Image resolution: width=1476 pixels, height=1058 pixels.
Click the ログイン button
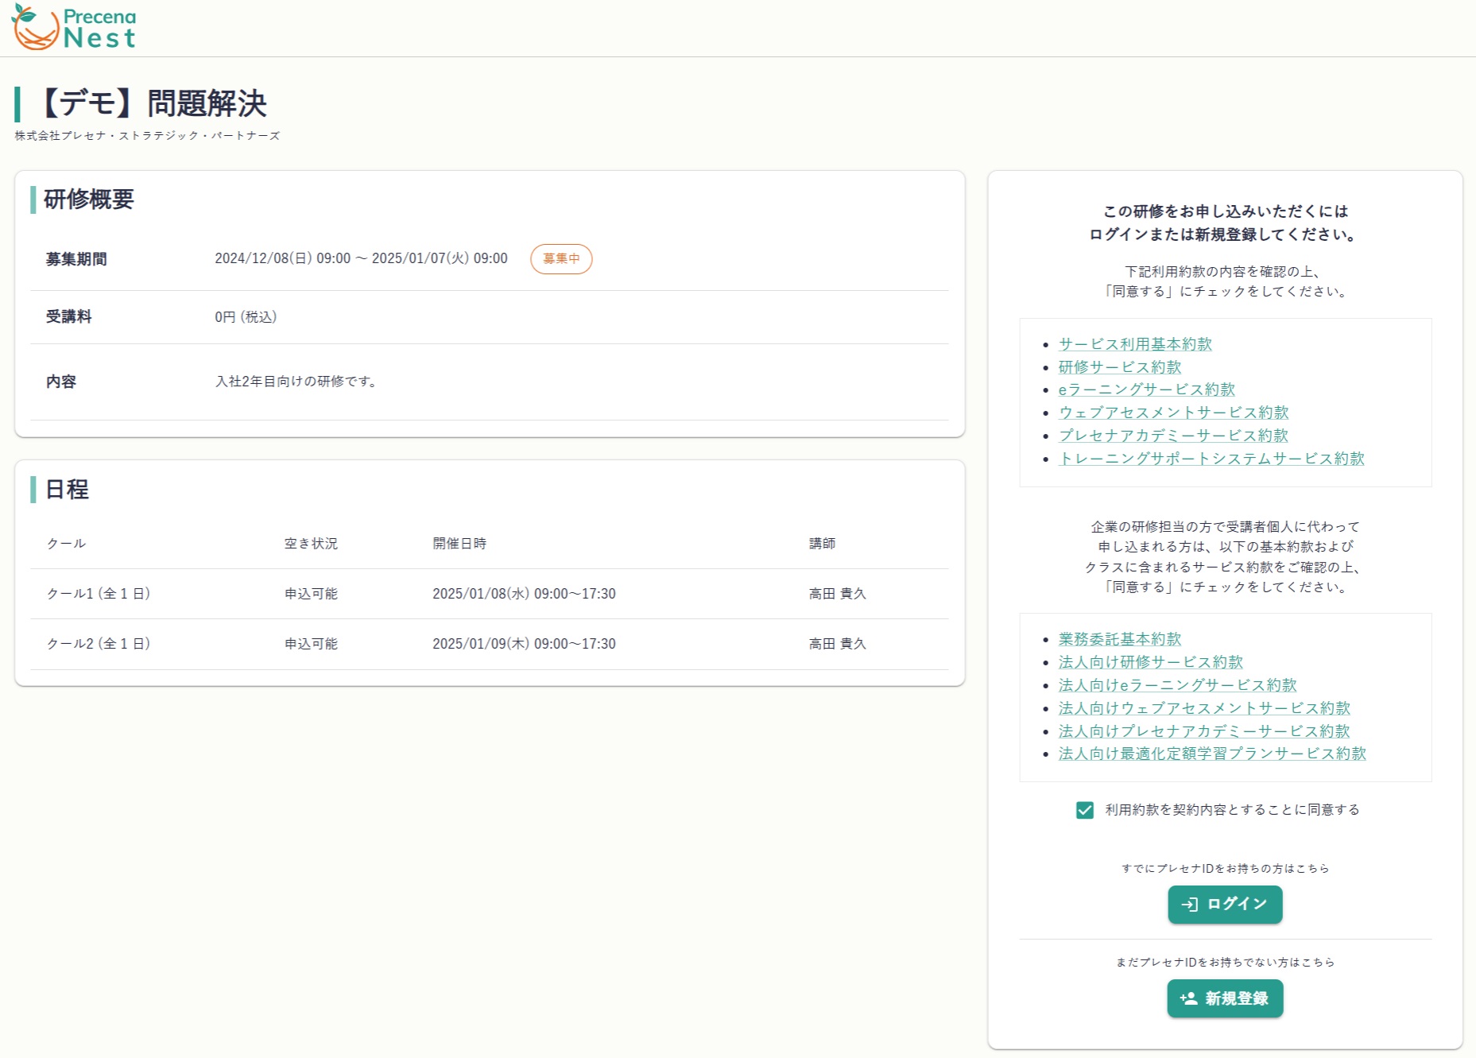[1225, 905]
